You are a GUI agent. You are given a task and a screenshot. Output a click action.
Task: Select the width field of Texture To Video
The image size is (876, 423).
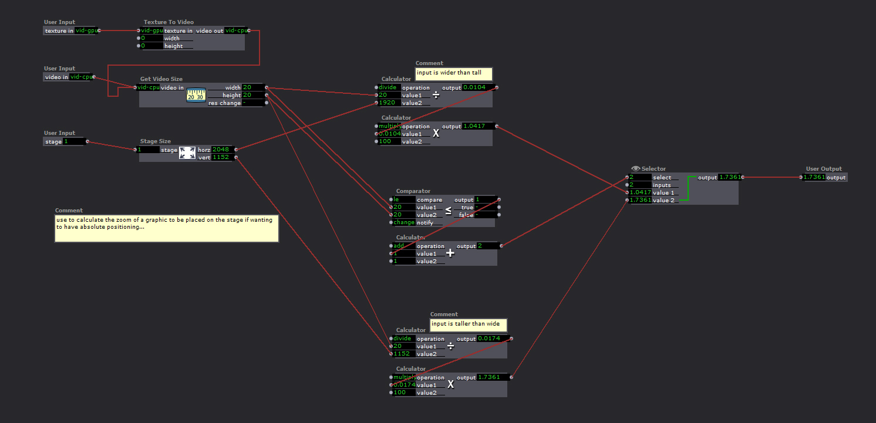[151, 38]
